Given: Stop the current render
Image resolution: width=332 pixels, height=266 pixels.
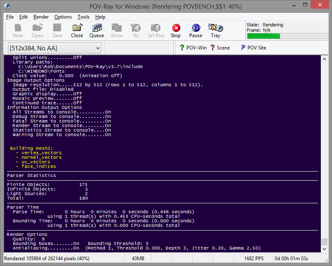Looking at the screenshot, I should tap(176, 31).
